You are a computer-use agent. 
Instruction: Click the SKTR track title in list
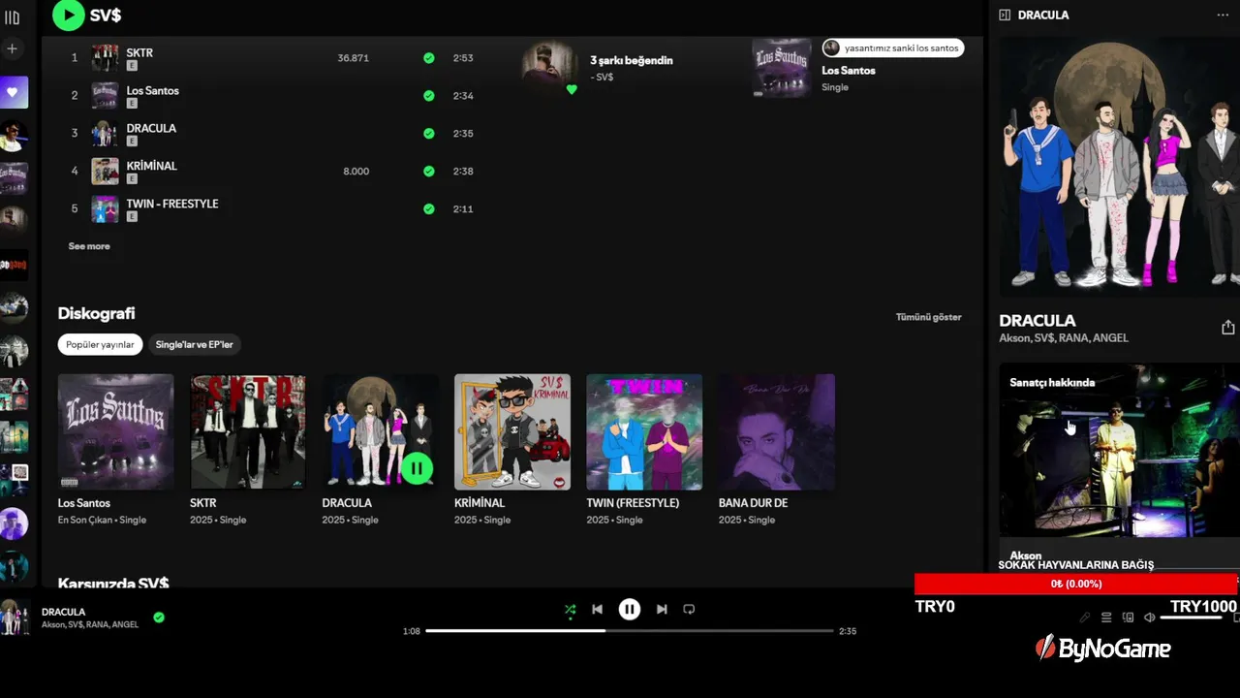(x=139, y=53)
